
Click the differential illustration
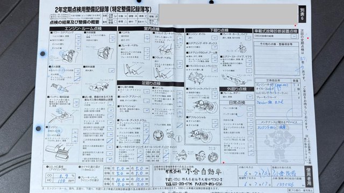[x=200, y=135]
